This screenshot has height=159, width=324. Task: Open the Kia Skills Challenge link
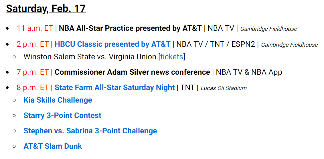click(58, 100)
